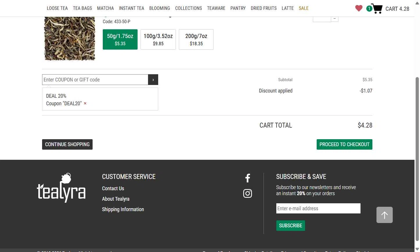Open the BLOOMING menu
Screen dimensions: 420x252
coord(160,8)
